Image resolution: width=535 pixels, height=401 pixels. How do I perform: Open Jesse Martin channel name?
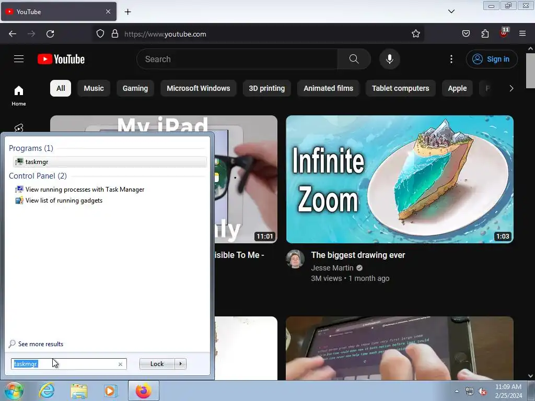point(332,268)
